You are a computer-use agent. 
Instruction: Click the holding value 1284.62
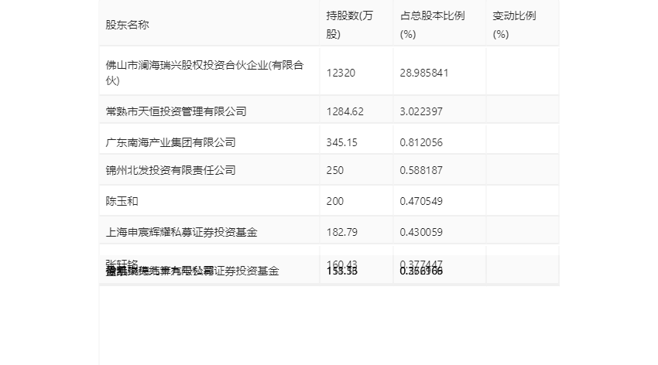[345, 111]
